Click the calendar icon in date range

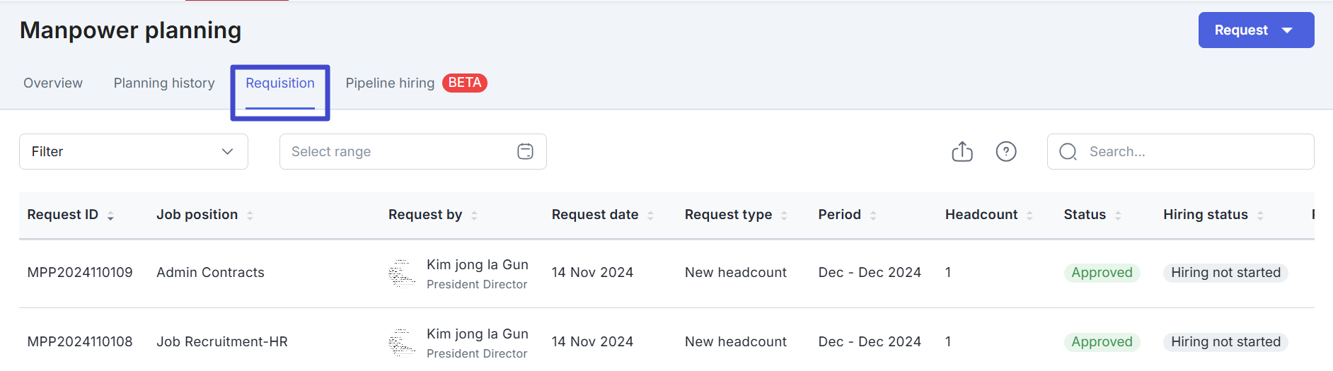pyautogui.click(x=525, y=152)
